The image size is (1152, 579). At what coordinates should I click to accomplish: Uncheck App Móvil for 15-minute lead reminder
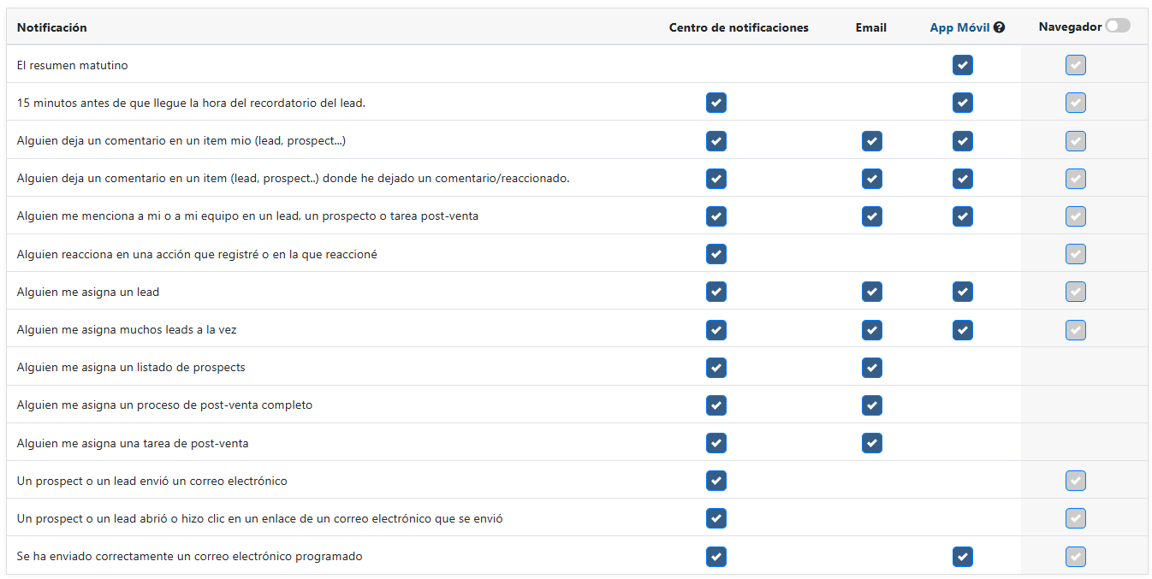click(x=963, y=103)
